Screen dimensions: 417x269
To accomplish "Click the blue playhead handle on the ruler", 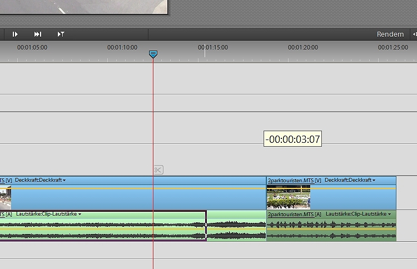I will (153, 54).
